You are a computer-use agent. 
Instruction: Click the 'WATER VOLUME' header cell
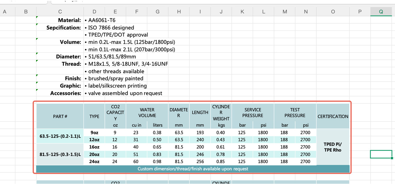coord(147,113)
